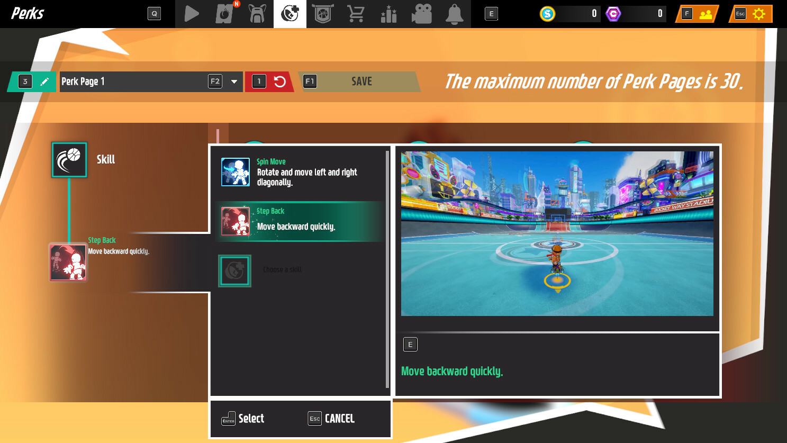The width and height of the screenshot is (787, 443).
Task: Click the F2 key hint on page dropdown
Action: click(215, 82)
